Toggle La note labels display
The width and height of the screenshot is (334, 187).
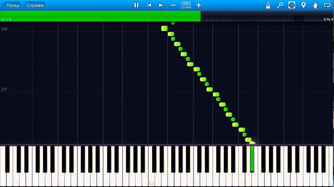click(292, 5)
